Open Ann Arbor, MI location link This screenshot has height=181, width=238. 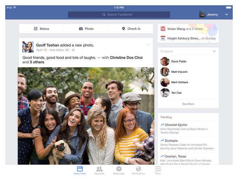point(59,50)
